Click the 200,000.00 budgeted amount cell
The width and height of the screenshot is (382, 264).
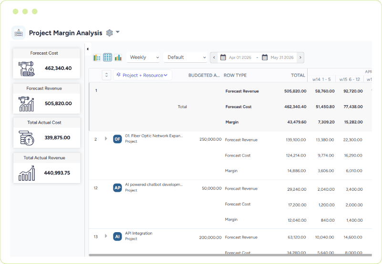210,237
